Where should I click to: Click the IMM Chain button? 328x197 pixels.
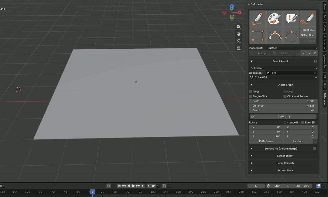click(x=283, y=116)
